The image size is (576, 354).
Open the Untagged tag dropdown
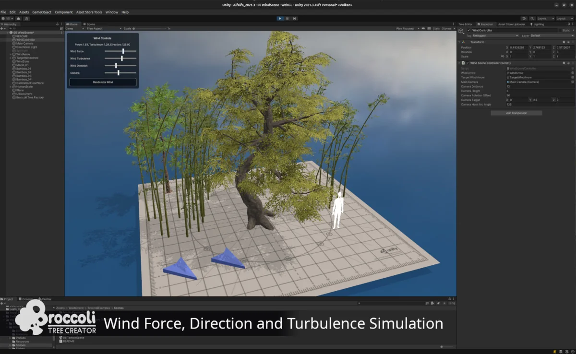click(496, 35)
